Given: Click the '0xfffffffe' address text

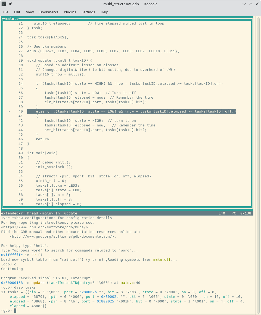Looking at the screenshot, I should 12,255.
